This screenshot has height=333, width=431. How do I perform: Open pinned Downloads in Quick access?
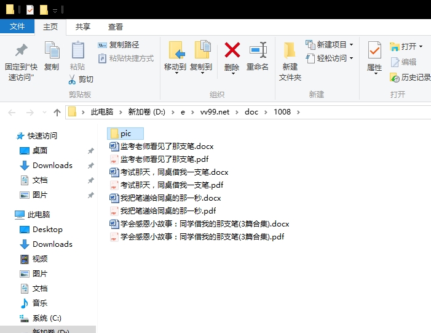pos(46,166)
